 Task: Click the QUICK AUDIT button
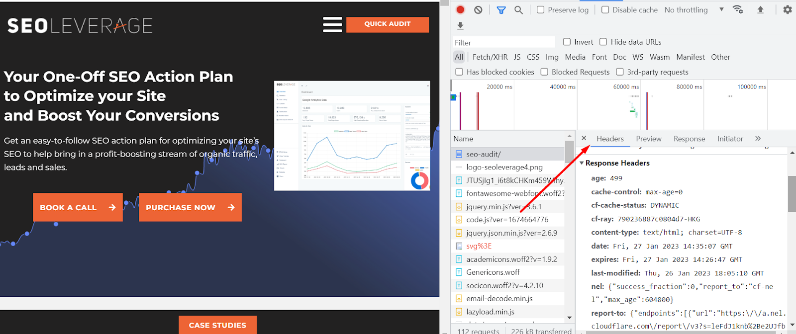click(x=388, y=24)
